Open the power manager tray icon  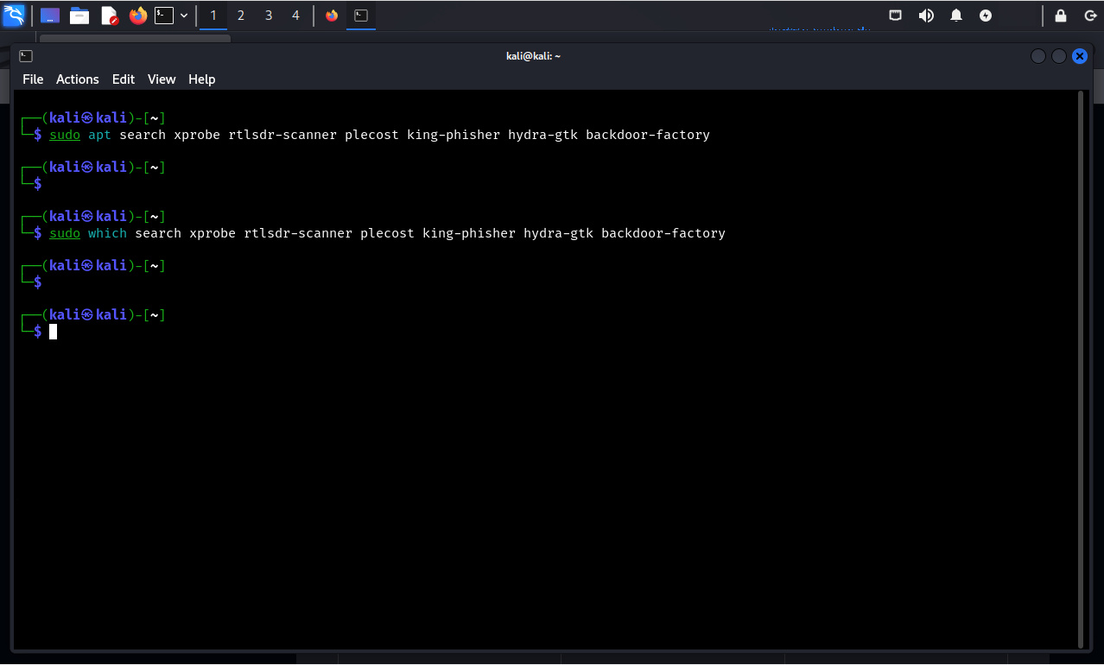pos(986,16)
